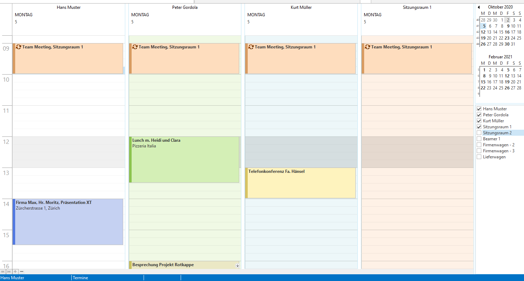The image size is (524, 281).
Task: Select the Telefonkonferenz Fa. Hänsel appointment
Action: [300, 182]
